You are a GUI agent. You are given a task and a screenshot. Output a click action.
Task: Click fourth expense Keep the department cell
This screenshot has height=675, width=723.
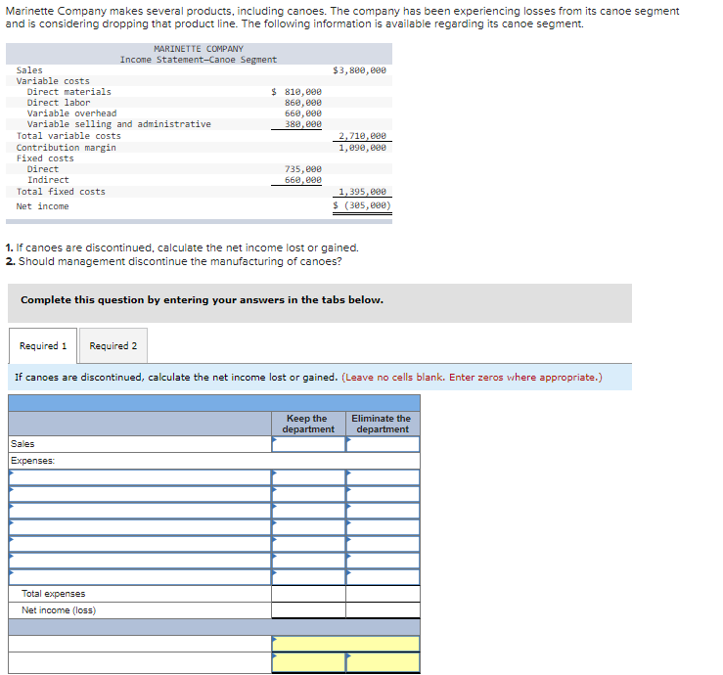pos(308,527)
